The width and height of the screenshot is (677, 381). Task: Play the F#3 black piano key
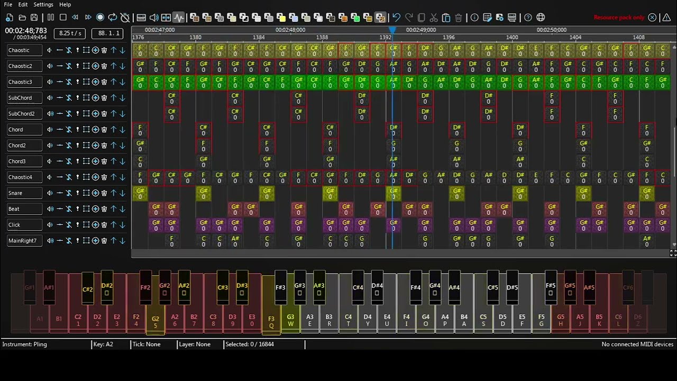click(280, 287)
